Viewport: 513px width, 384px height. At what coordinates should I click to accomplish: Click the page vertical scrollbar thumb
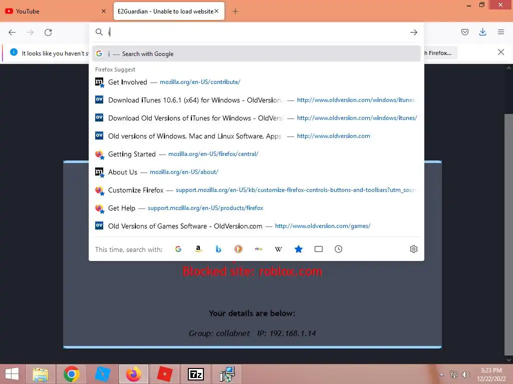click(508, 233)
